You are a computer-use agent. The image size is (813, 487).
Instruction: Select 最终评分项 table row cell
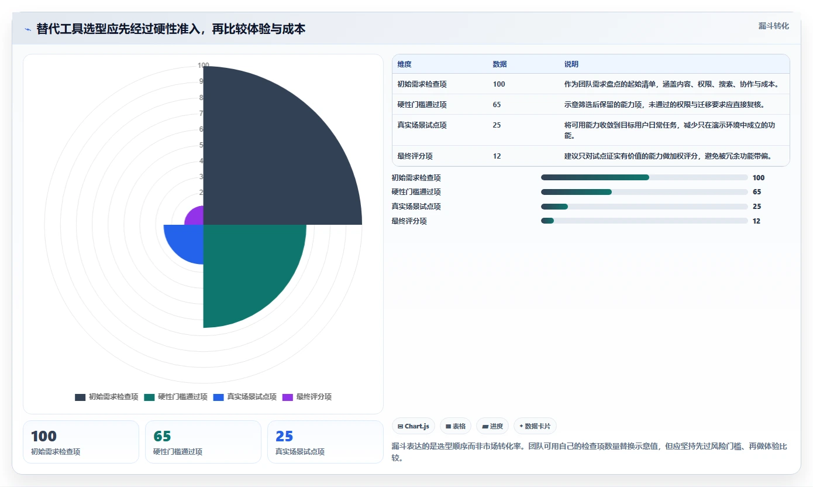tap(415, 156)
